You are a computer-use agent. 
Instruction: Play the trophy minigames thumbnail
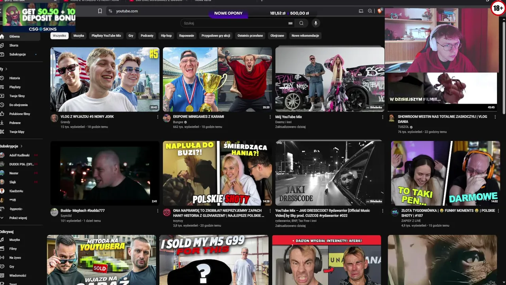[217, 80]
